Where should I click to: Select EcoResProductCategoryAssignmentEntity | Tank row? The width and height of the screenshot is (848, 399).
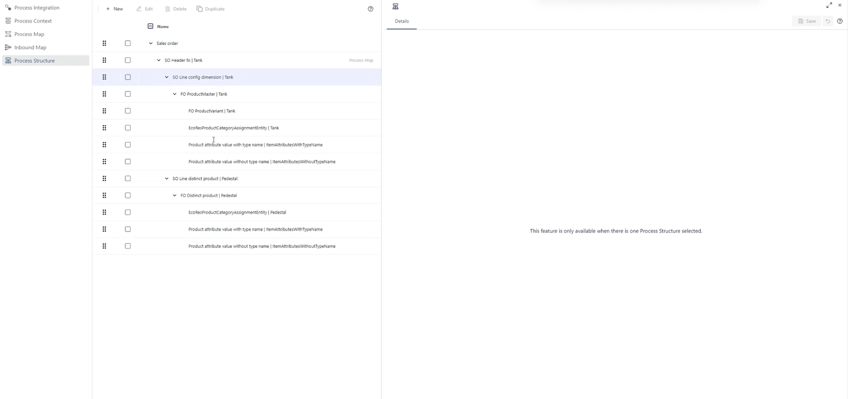[x=237, y=128]
